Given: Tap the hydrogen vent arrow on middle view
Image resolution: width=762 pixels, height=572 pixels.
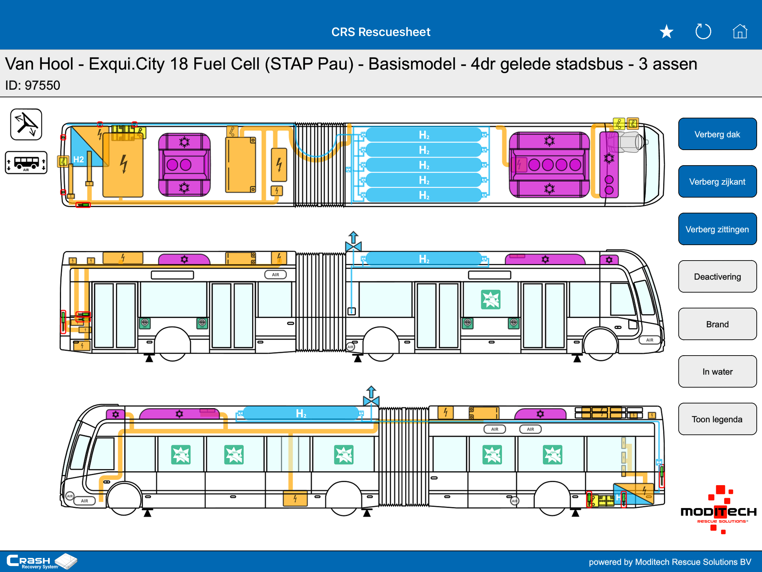Looking at the screenshot, I should coord(353,242).
